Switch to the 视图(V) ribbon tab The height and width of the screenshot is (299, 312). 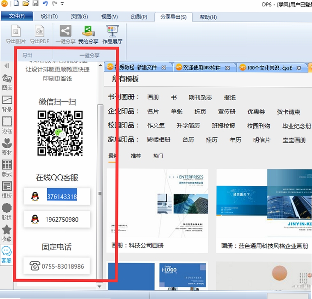click(110, 16)
